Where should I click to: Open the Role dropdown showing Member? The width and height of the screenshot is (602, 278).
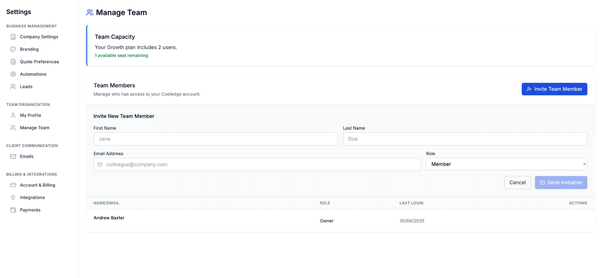[506, 164]
